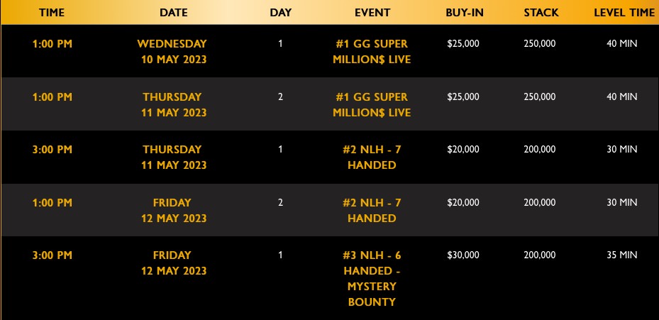Select the 35 MIN level time
This screenshot has width=659, height=320.
621,255
